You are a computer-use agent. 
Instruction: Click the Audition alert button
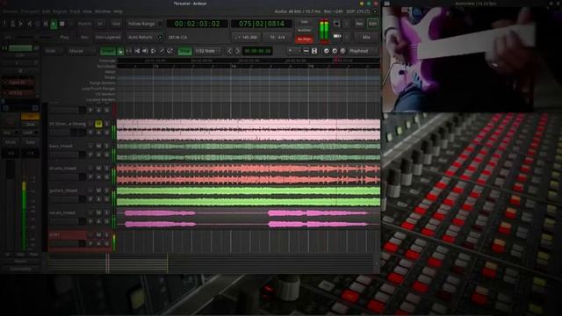305,30
